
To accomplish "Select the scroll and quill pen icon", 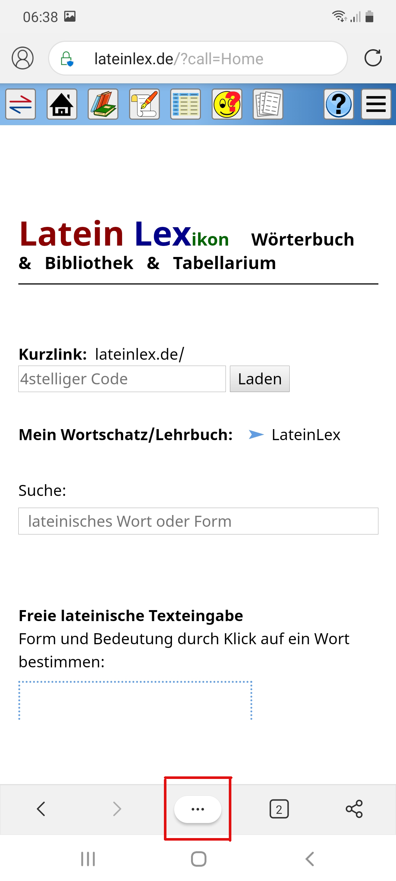I will point(144,104).
